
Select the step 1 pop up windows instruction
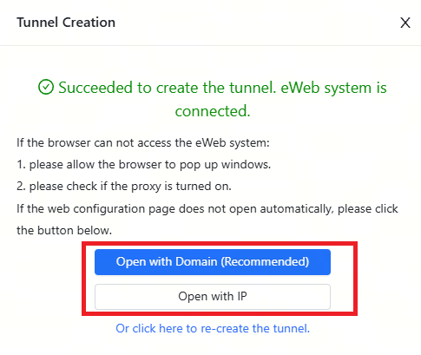tap(144, 165)
